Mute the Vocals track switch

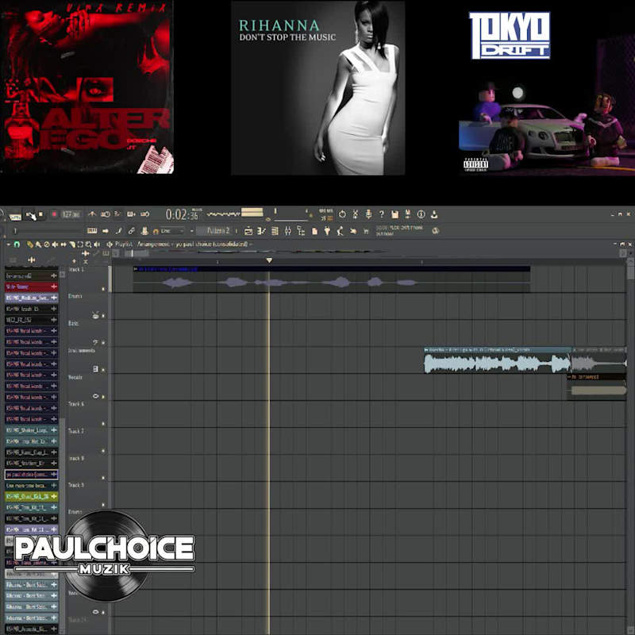103,397
